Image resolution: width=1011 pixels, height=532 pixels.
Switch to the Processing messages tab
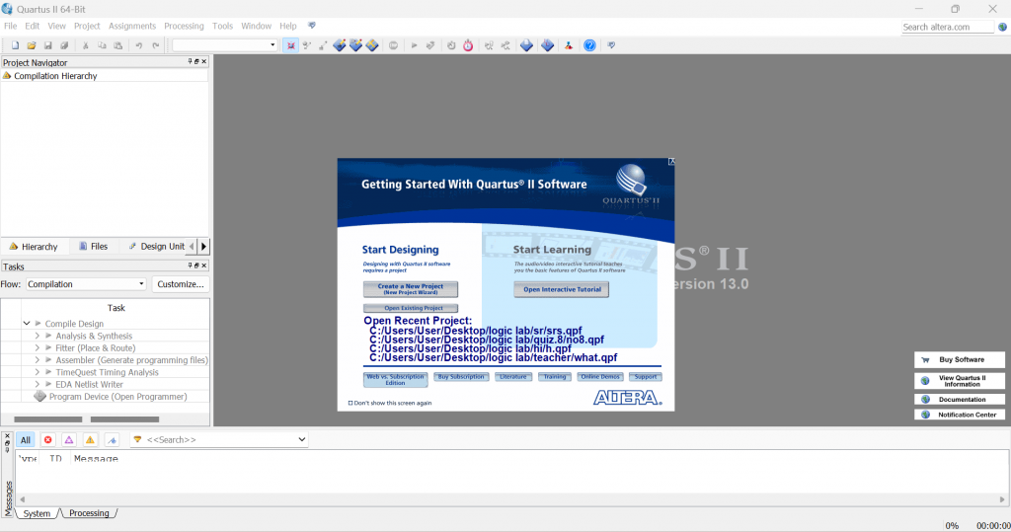pyautogui.click(x=89, y=513)
